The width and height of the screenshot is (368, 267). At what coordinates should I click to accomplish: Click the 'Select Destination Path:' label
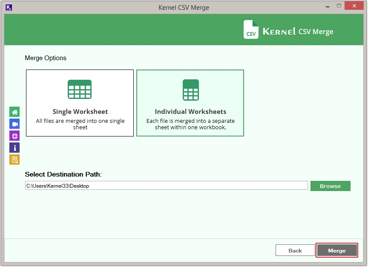(63, 174)
